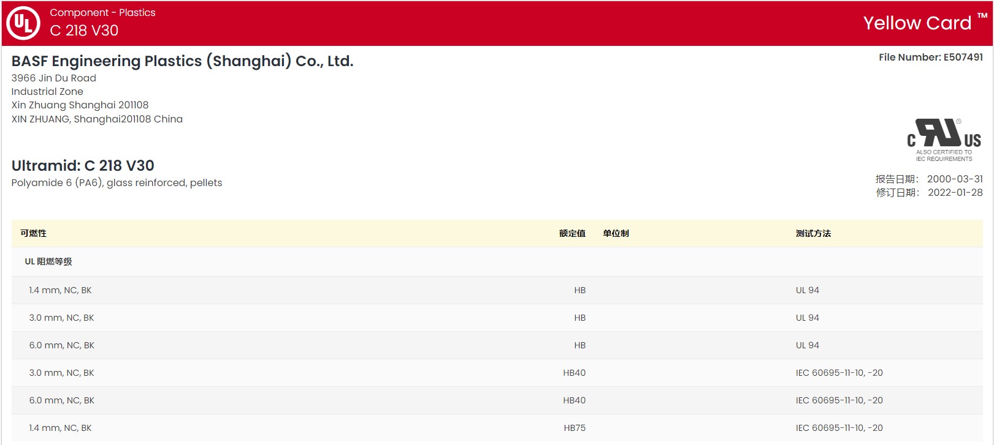This screenshot has width=994, height=445.
Task: Click the Yellow Card title text
Action: [917, 23]
